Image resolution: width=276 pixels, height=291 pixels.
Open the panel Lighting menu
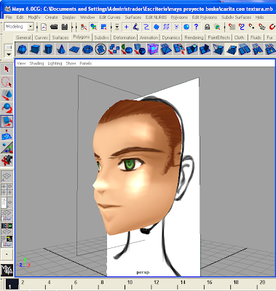coord(55,63)
